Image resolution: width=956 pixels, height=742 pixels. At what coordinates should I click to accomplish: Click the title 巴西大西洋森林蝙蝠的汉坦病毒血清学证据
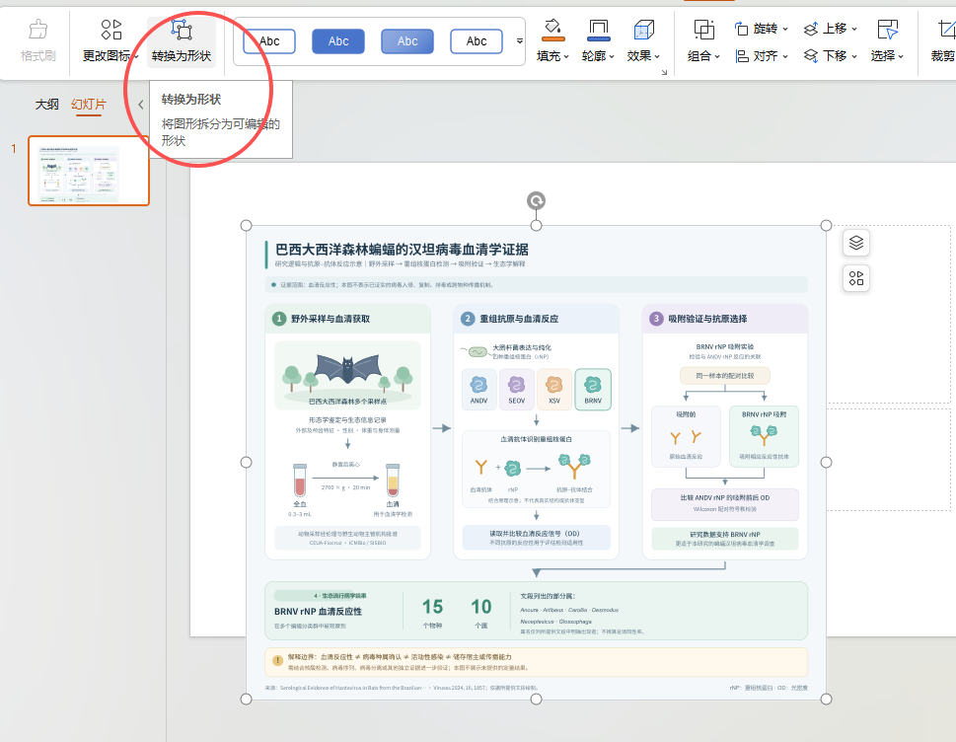coord(402,250)
